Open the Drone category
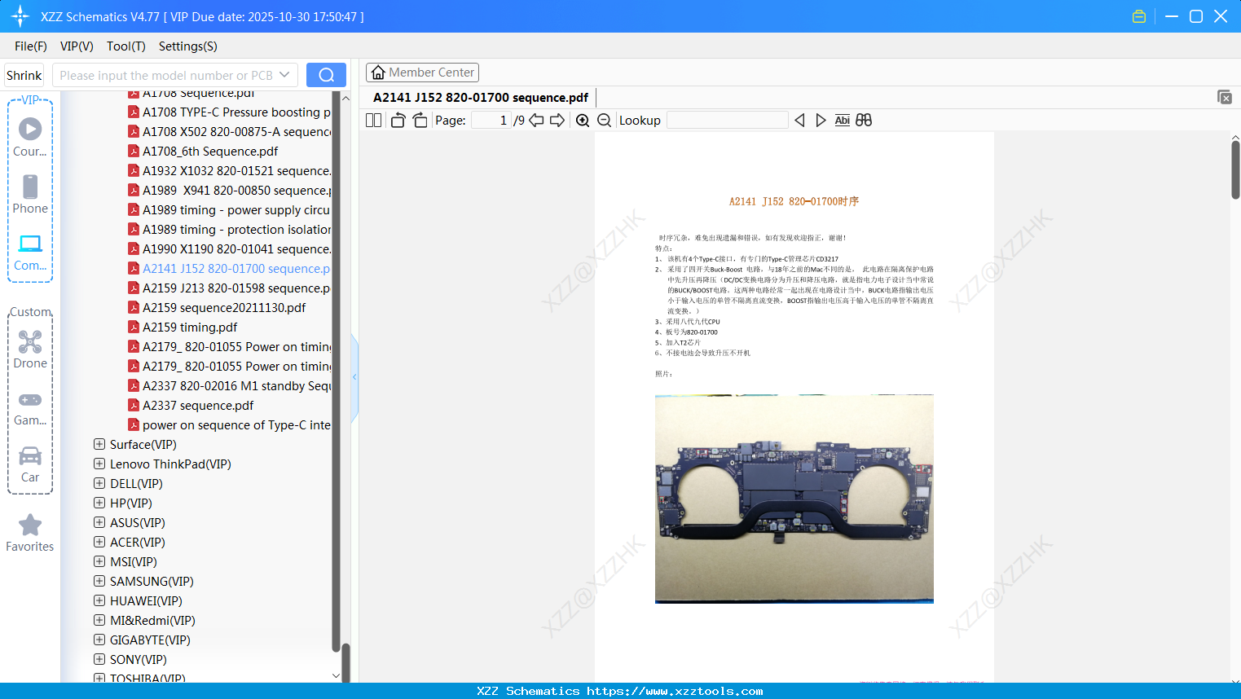 pyautogui.click(x=30, y=349)
